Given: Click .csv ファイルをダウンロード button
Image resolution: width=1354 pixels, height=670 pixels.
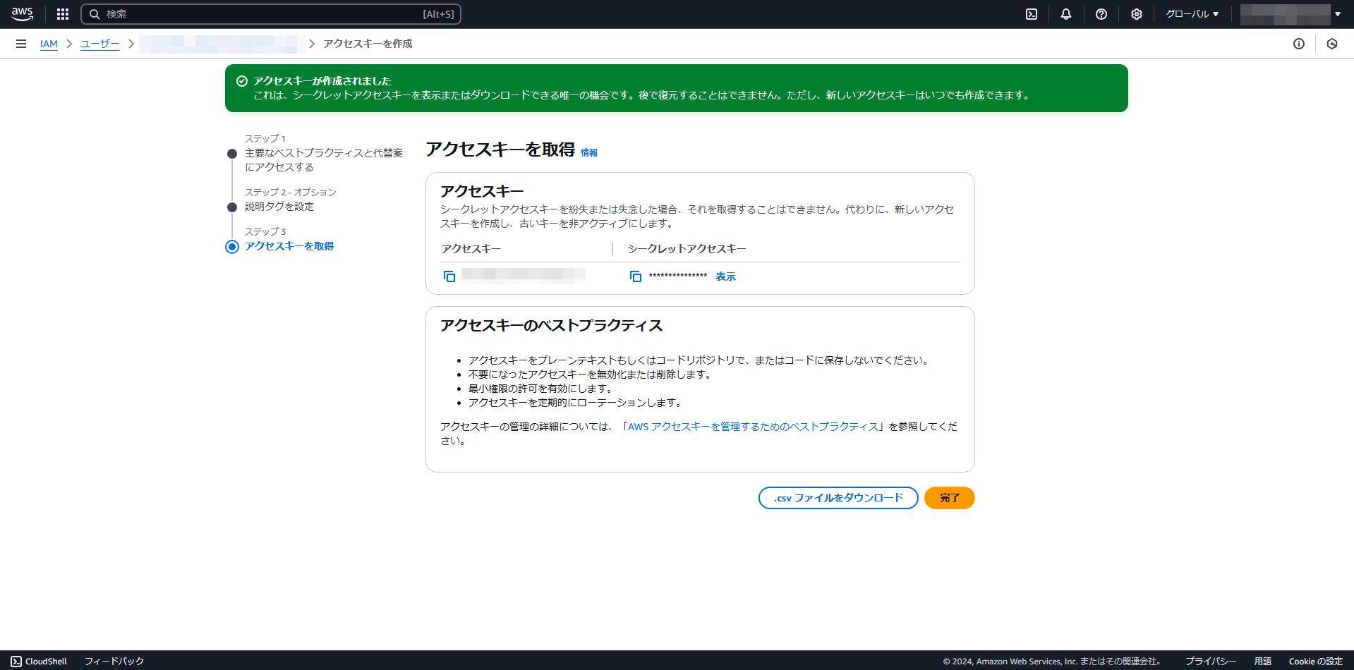Looking at the screenshot, I should pos(838,498).
